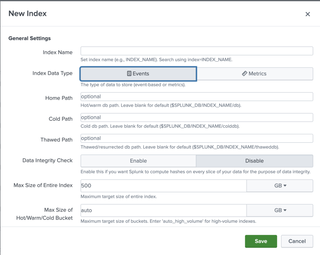Image resolution: width=320 pixels, height=255 pixels.
Task: Click the 'New Index' dialog title
Action: 27,13
